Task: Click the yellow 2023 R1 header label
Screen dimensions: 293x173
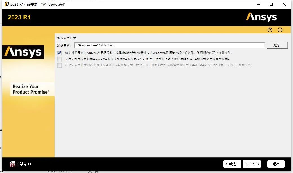Action: (19, 17)
